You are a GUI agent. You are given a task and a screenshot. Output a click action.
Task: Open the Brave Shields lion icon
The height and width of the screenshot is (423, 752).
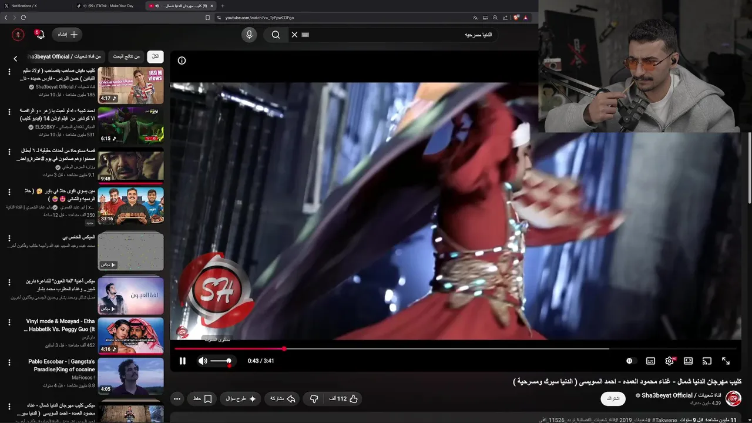(516, 18)
